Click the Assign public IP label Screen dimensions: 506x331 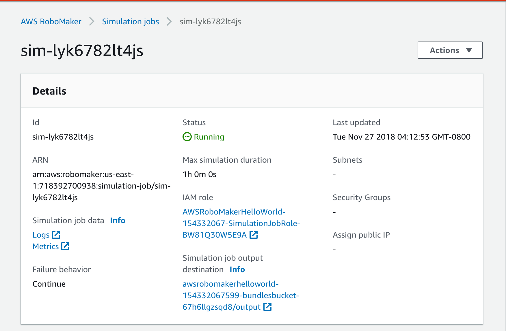tap(361, 235)
